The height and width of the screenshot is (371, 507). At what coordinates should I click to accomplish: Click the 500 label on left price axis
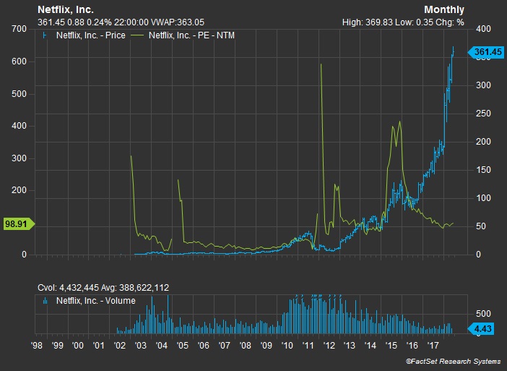(19, 94)
